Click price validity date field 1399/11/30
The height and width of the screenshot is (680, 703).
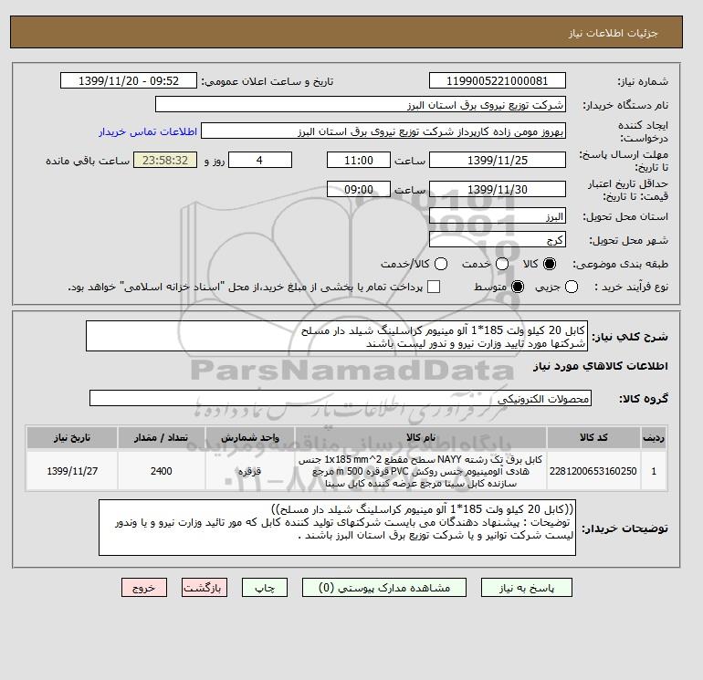(498, 189)
